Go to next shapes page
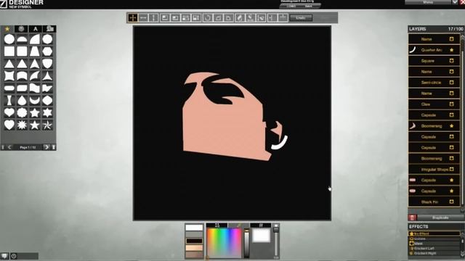465x261 pixels. point(46,147)
